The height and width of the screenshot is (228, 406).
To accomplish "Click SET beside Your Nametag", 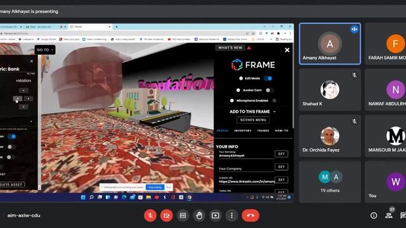I will [x=282, y=154].
